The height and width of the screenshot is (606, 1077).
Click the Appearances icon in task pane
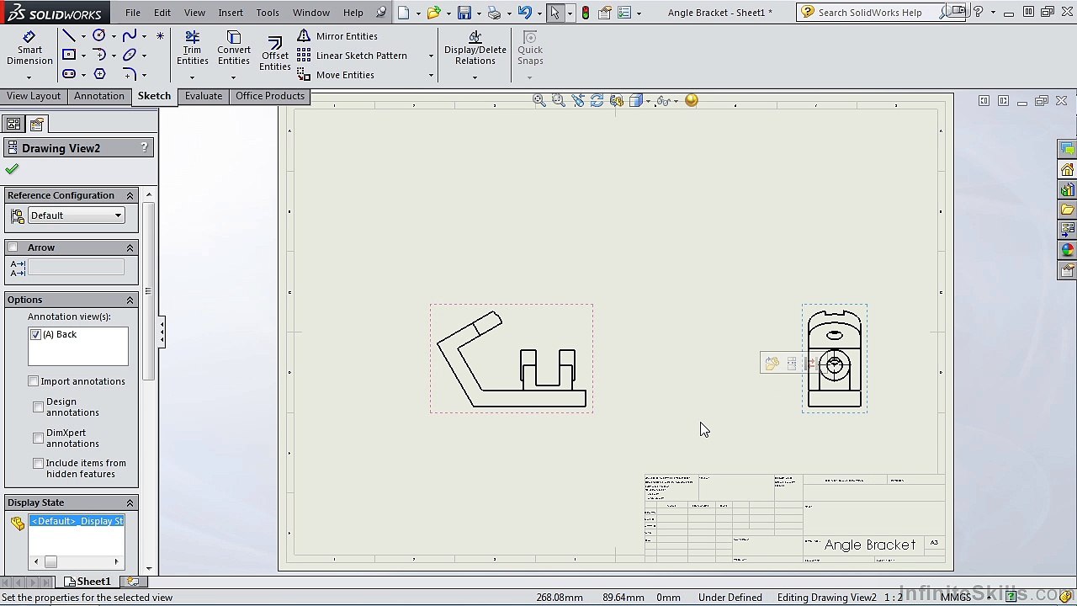tap(1067, 251)
